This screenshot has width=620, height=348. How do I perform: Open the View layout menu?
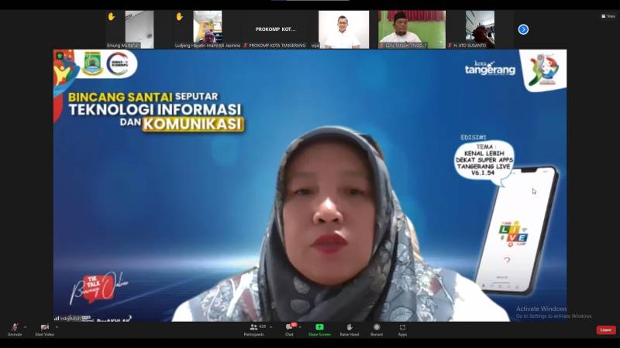608,15
